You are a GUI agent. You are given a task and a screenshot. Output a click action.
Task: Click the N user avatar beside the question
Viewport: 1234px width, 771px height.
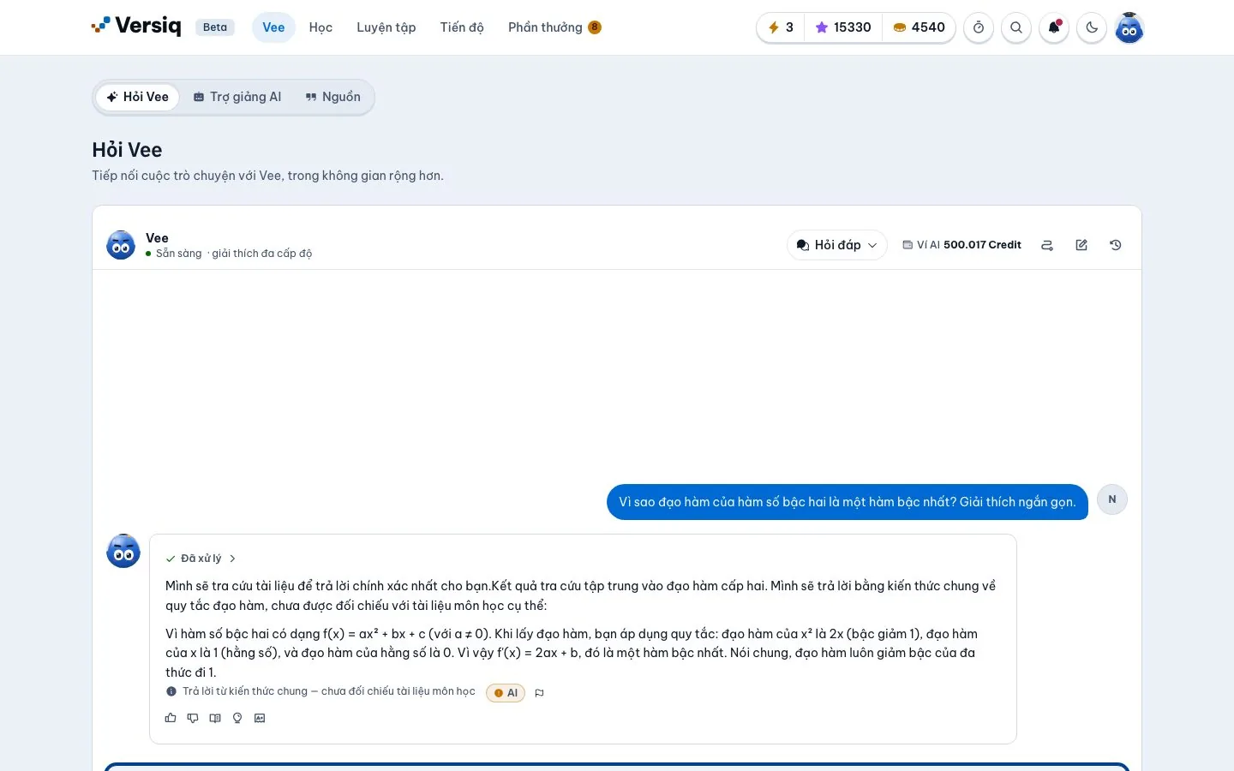[x=1112, y=499]
